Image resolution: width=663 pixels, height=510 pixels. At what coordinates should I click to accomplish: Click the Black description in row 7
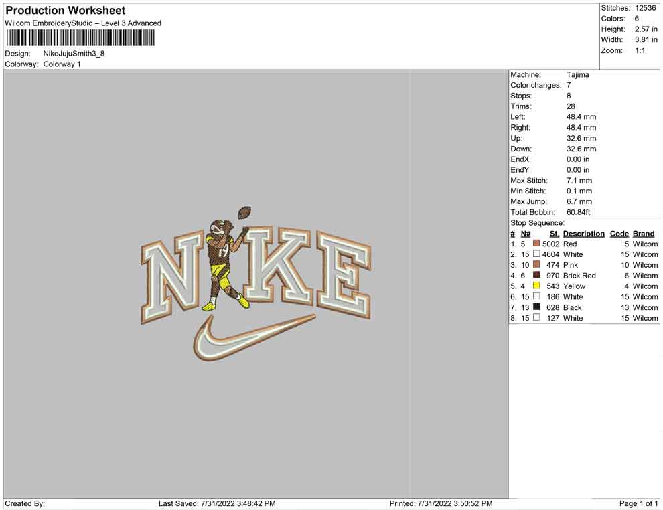tap(573, 307)
